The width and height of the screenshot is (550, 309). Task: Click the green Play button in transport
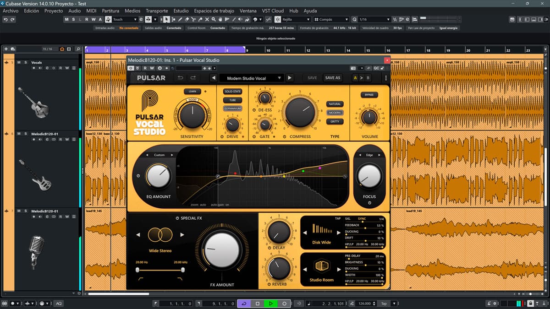(271, 304)
